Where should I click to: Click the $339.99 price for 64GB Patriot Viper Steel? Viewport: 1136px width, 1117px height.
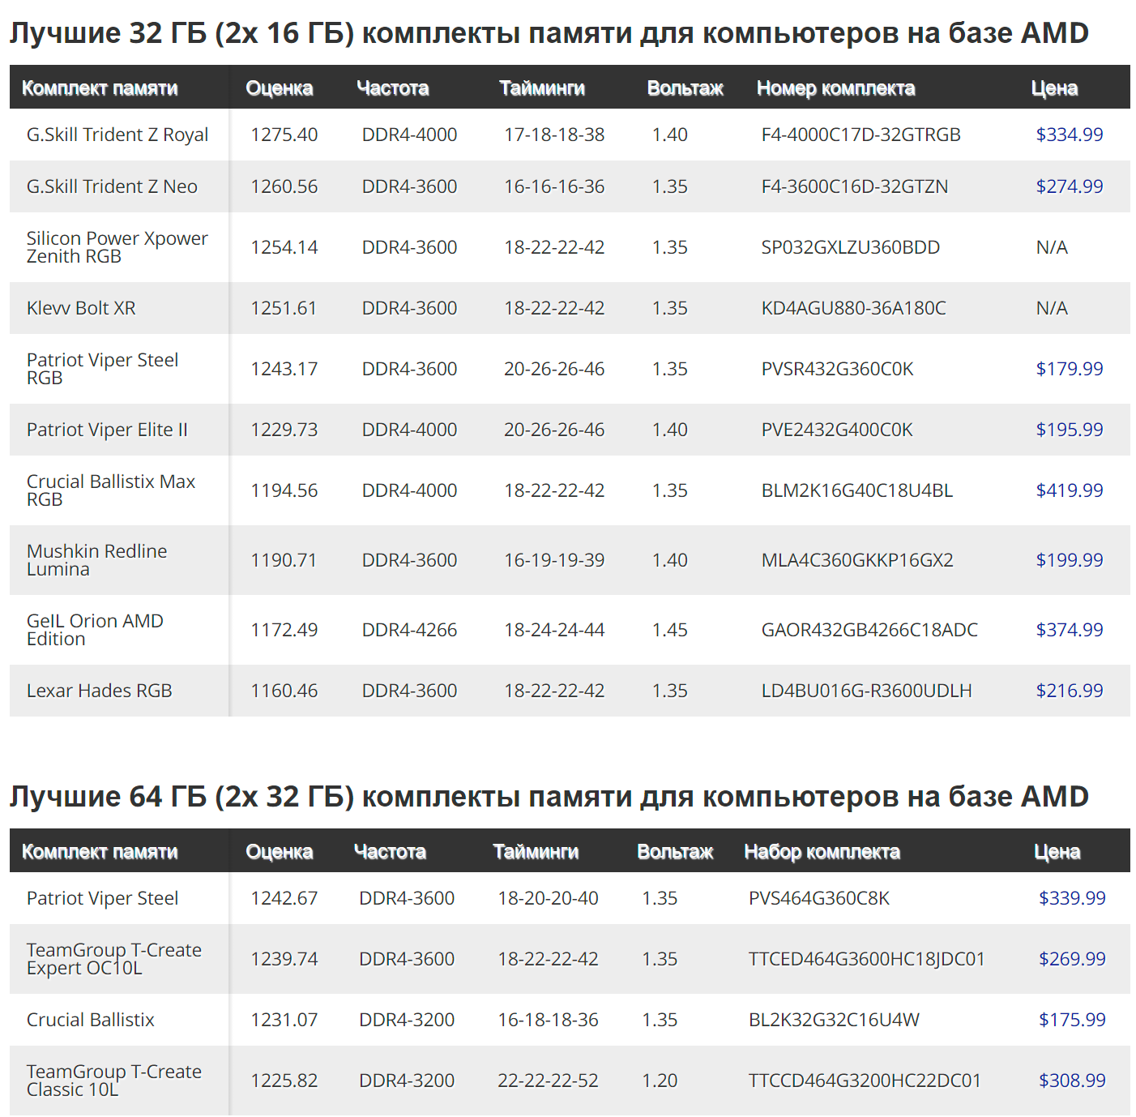[x=1072, y=898]
